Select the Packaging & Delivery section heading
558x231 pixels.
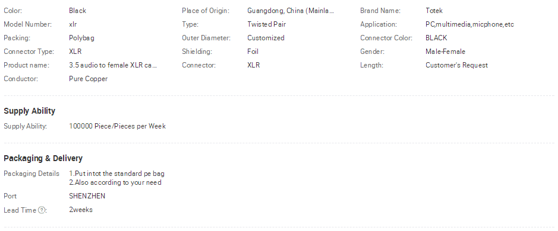tap(43, 158)
